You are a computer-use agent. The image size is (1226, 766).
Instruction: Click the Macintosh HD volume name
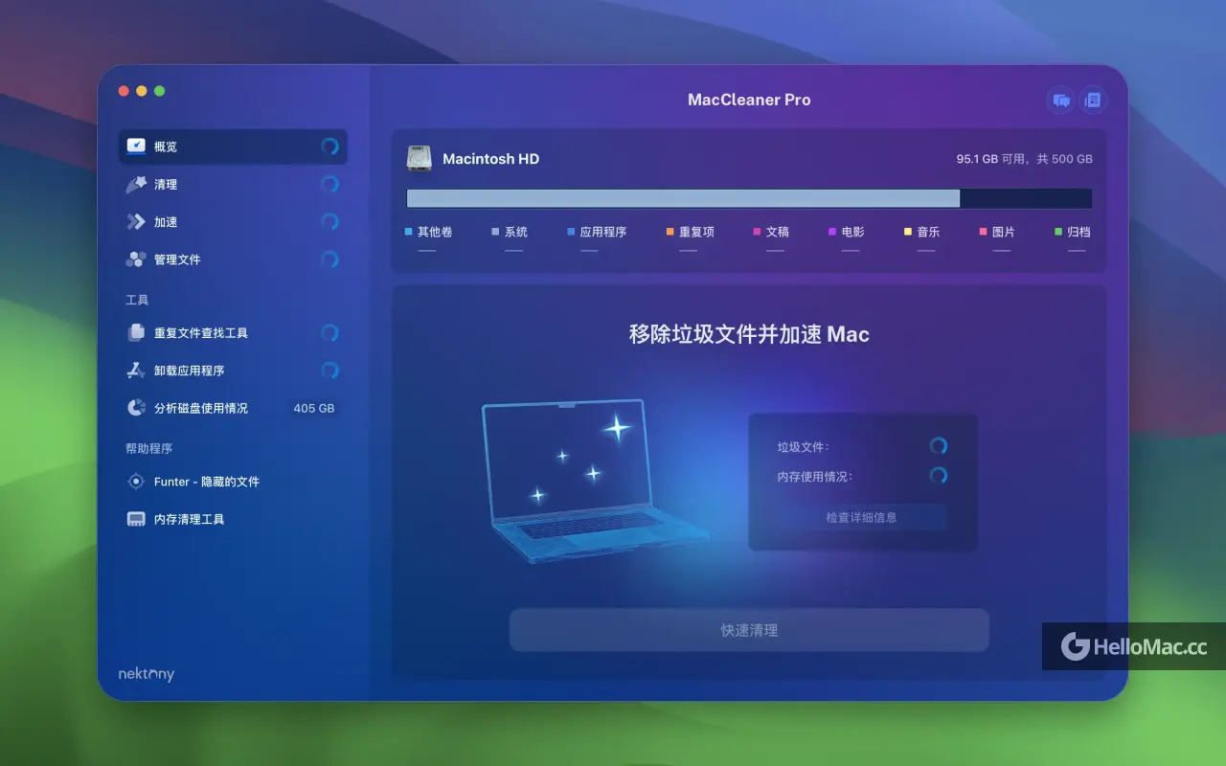click(490, 159)
